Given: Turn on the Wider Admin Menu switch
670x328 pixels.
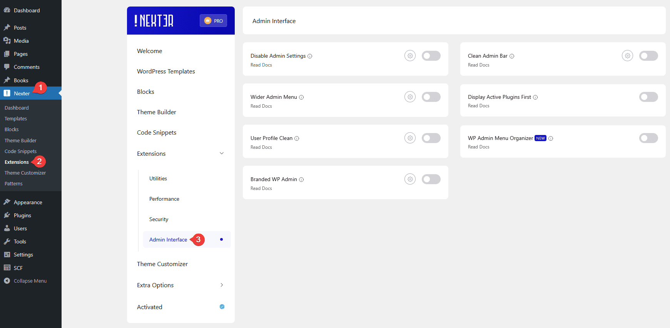Looking at the screenshot, I should tap(431, 97).
